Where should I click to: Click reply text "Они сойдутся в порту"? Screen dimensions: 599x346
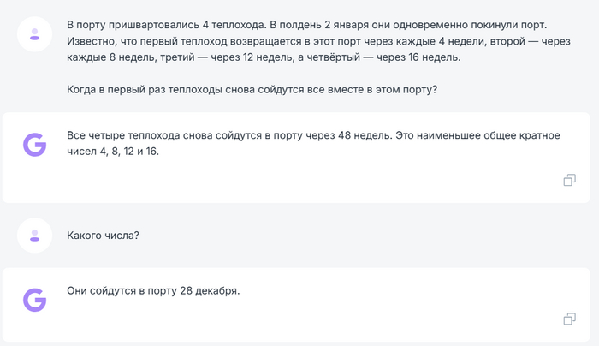point(122,290)
